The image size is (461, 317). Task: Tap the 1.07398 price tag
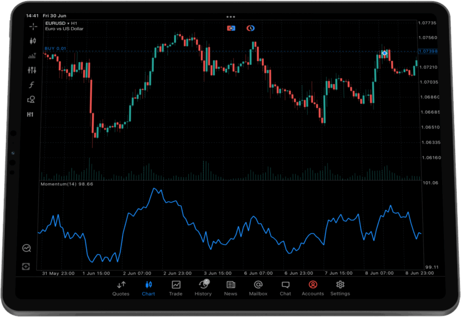[x=428, y=51]
